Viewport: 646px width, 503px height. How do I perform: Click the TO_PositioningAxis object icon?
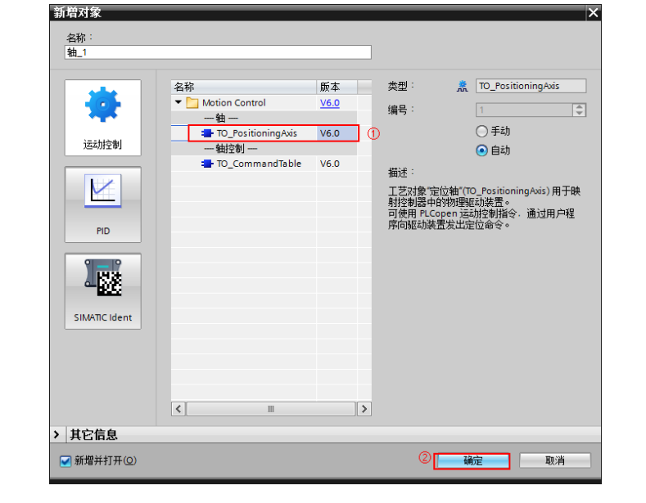click(x=207, y=133)
